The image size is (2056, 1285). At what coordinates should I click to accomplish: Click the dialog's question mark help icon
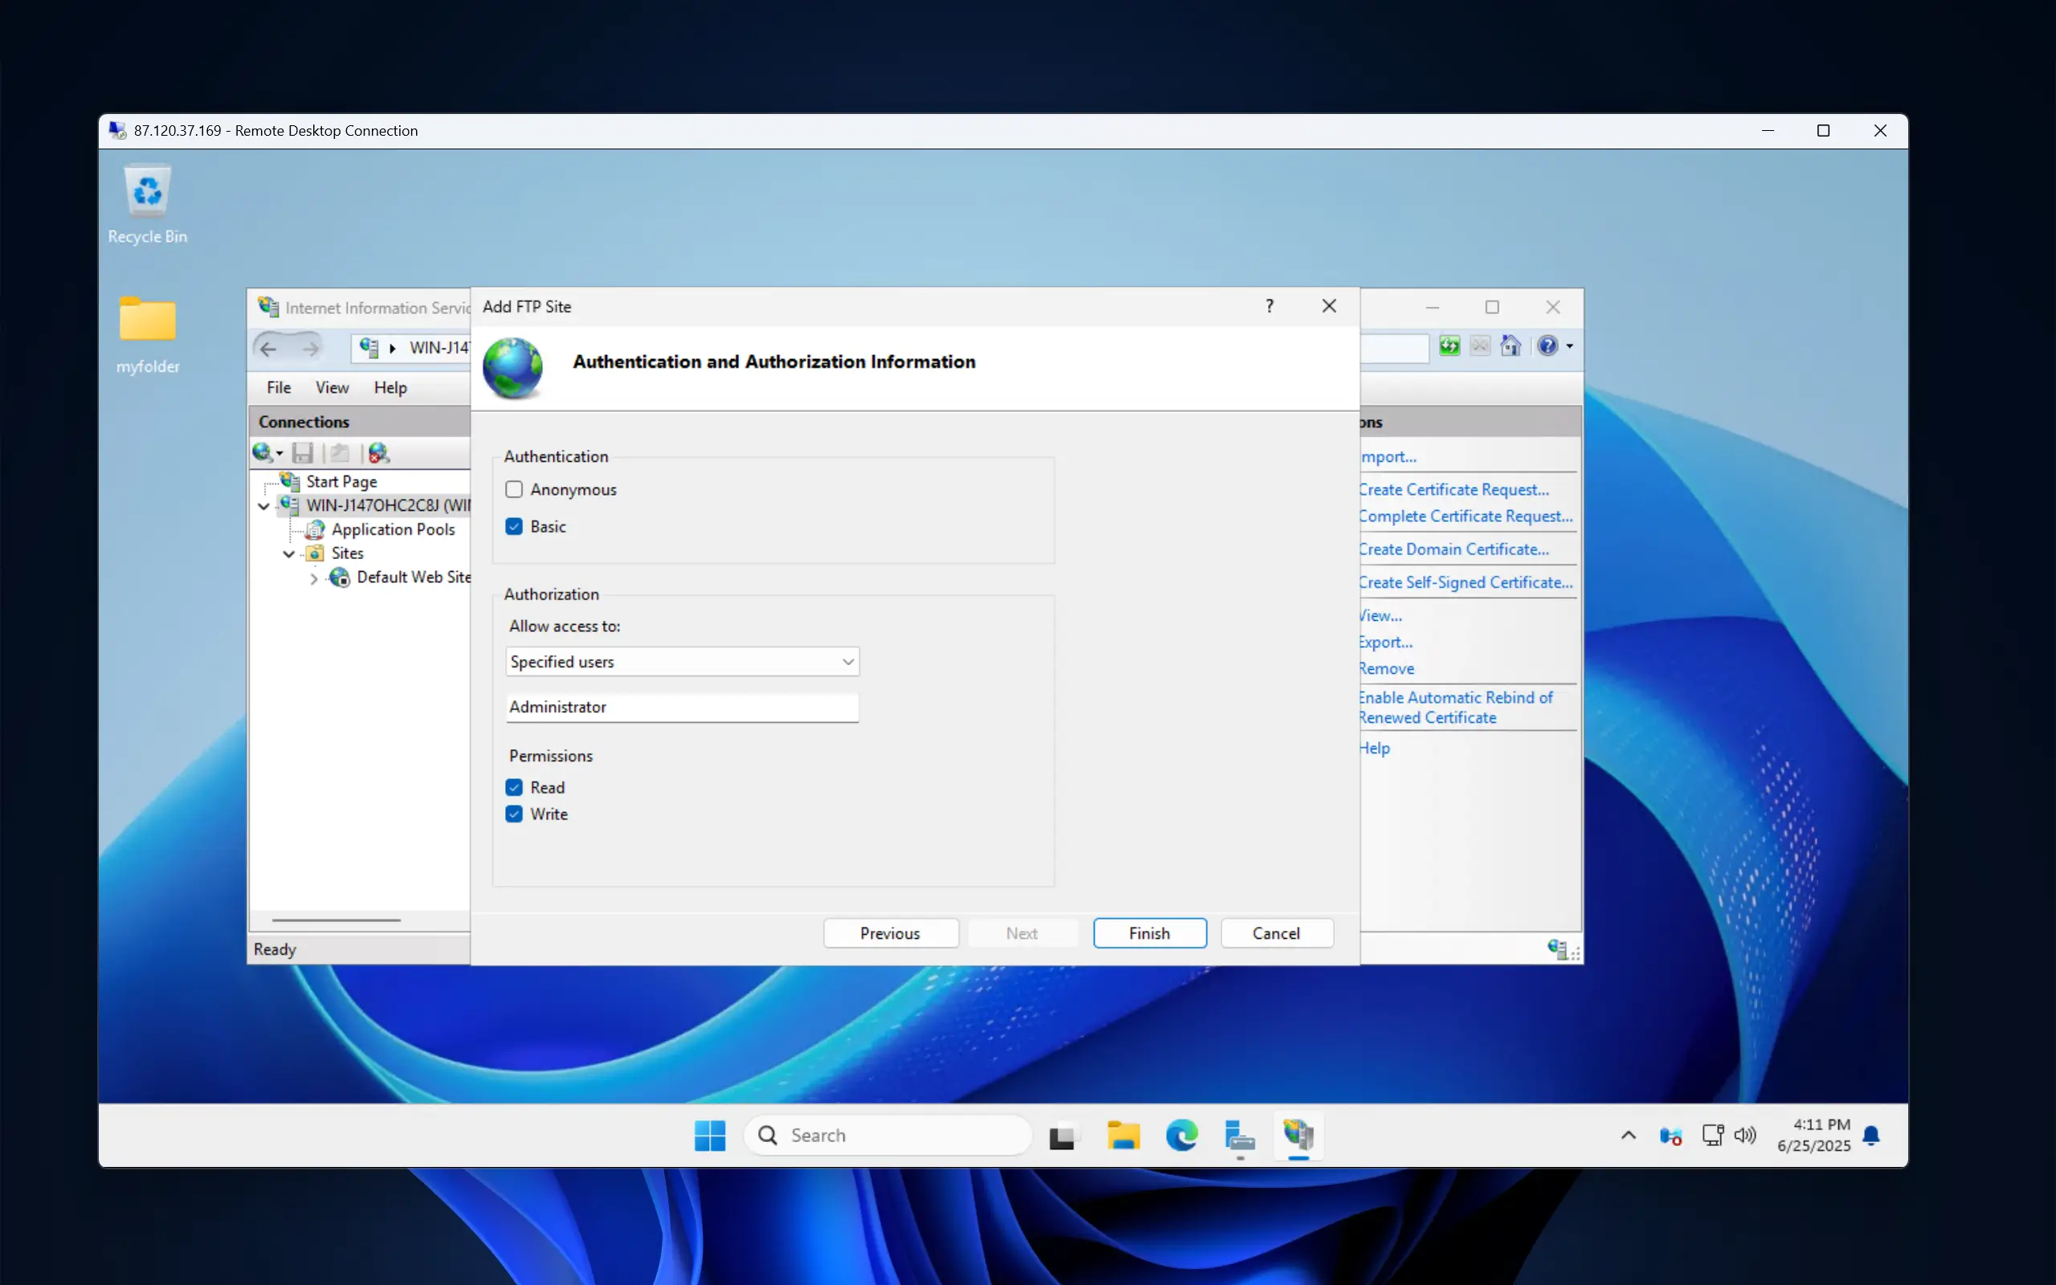click(x=1269, y=306)
